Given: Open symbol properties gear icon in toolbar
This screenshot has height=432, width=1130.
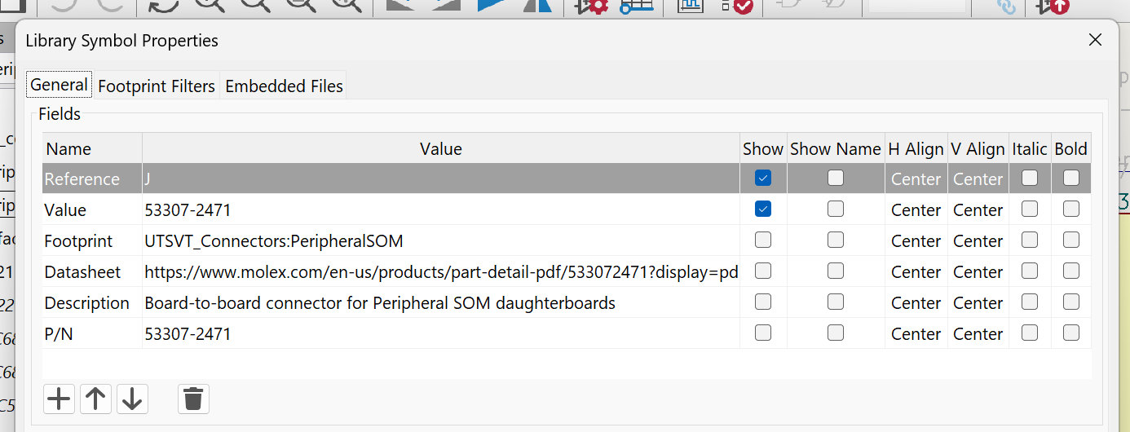Looking at the screenshot, I should 592,7.
